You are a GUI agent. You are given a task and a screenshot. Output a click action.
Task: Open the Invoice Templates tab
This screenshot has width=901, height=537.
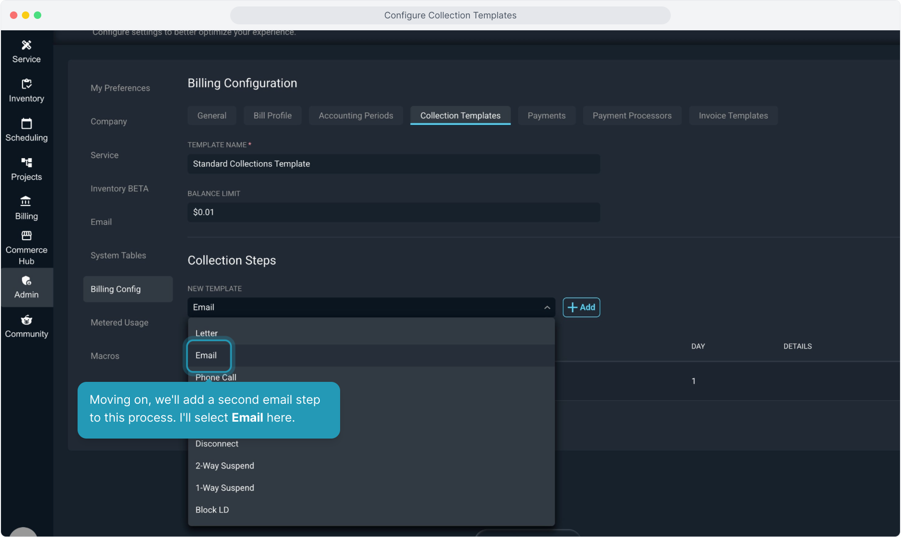click(x=733, y=116)
